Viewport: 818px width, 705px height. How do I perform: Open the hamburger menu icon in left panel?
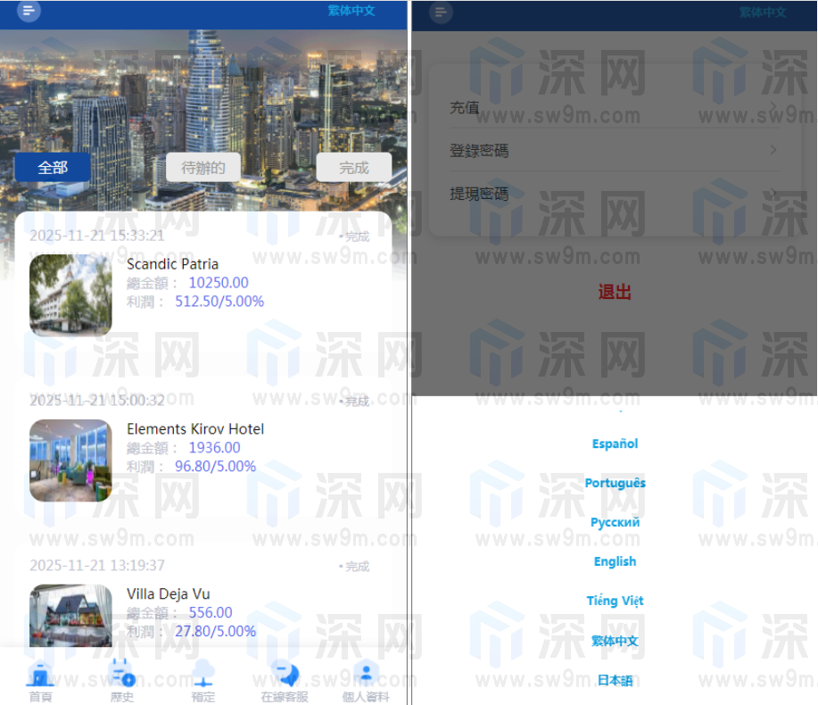click(29, 11)
